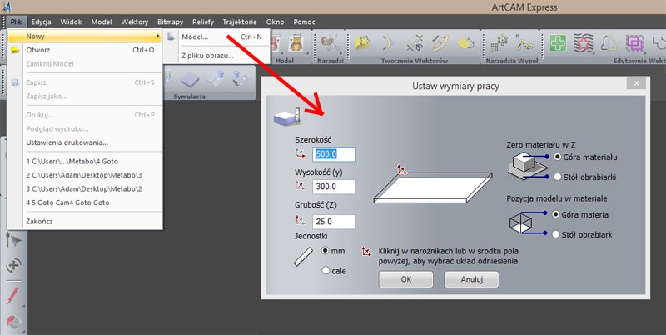Click the Grubość (Z) field showing 25.0

pyautogui.click(x=335, y=222)
